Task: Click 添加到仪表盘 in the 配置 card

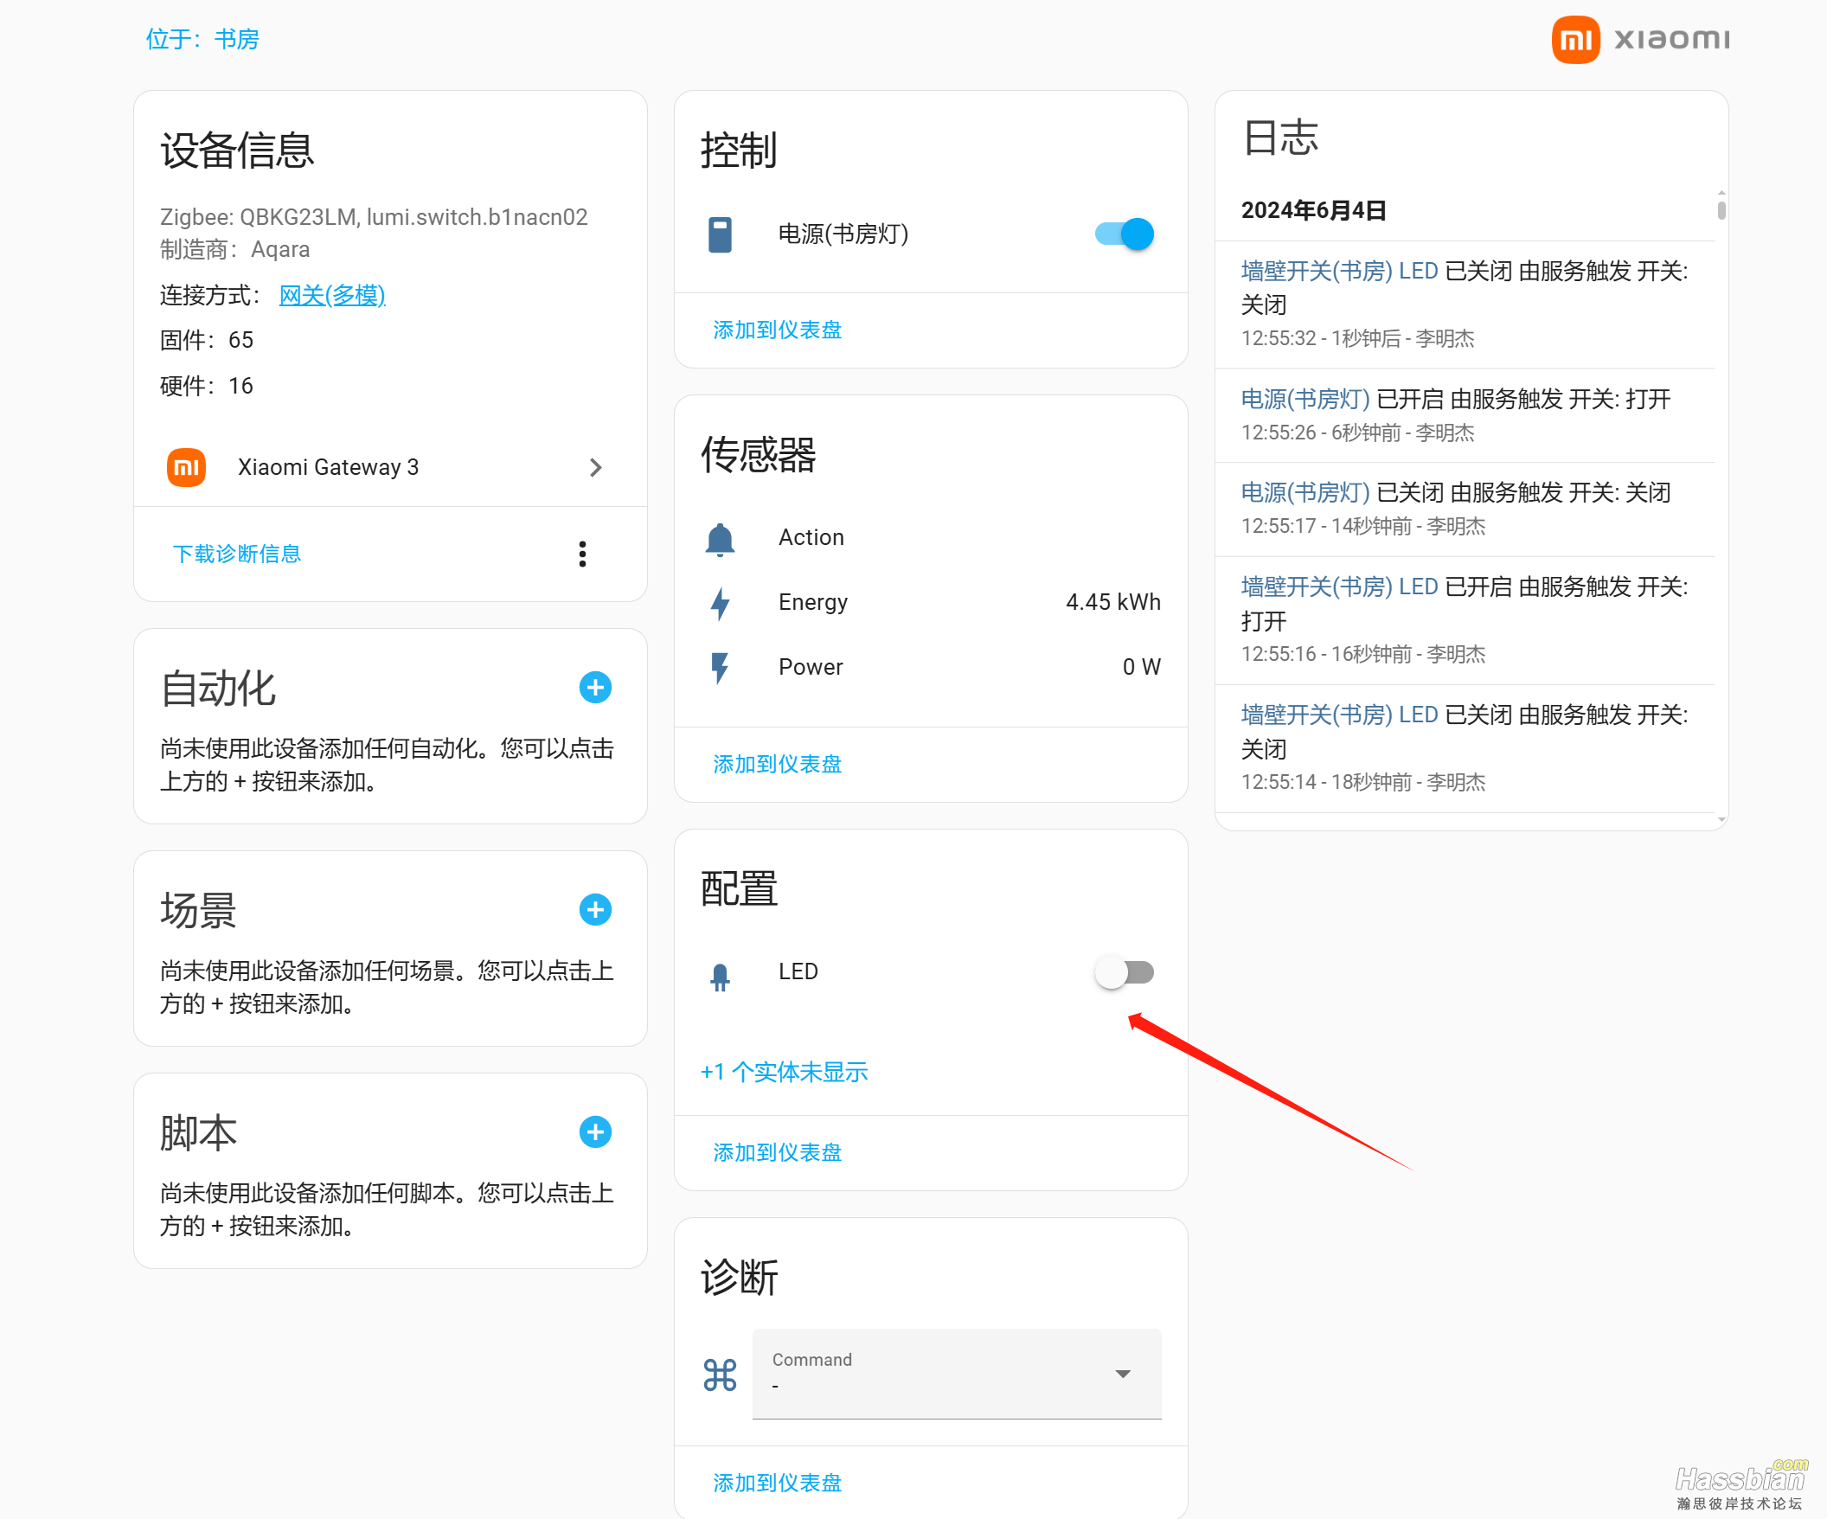Action: click(x=778, y=1152)
